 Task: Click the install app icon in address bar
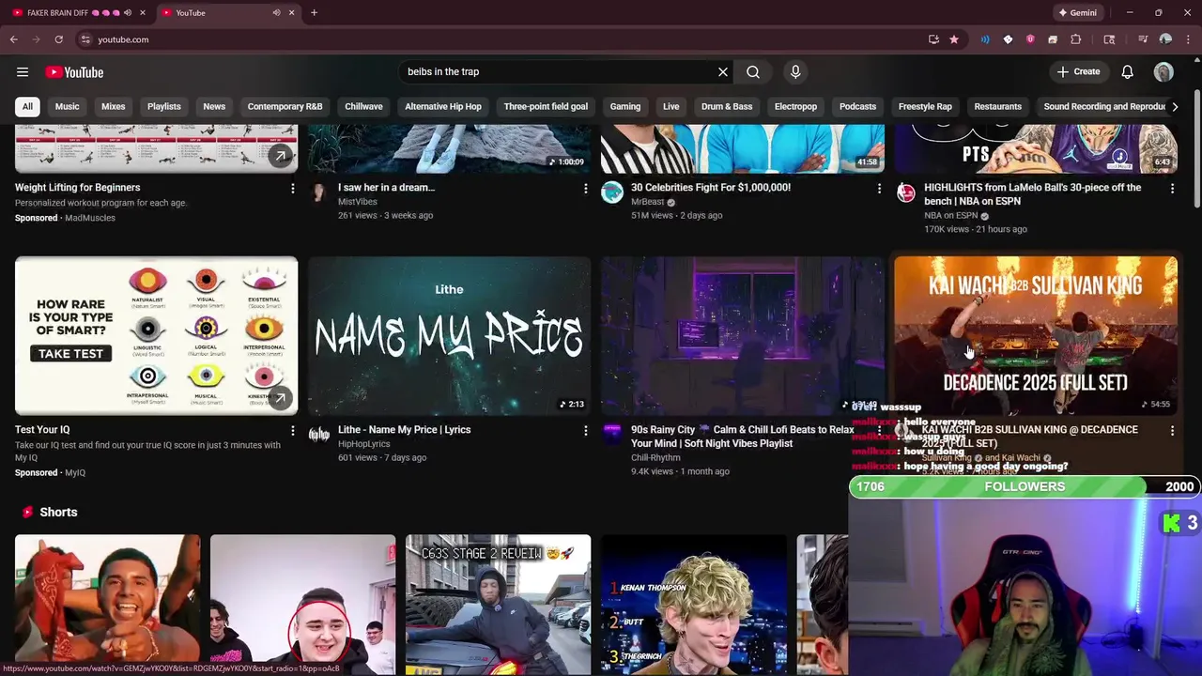click(x=933, y=39)
